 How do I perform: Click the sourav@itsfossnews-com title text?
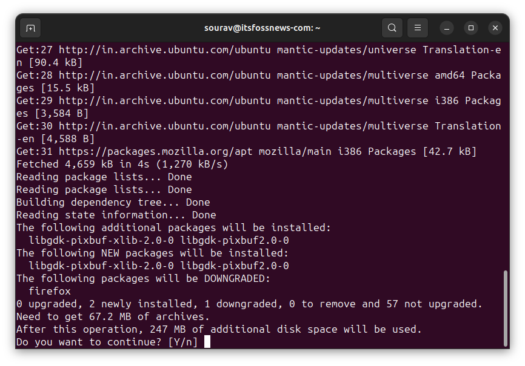(262, 28)
